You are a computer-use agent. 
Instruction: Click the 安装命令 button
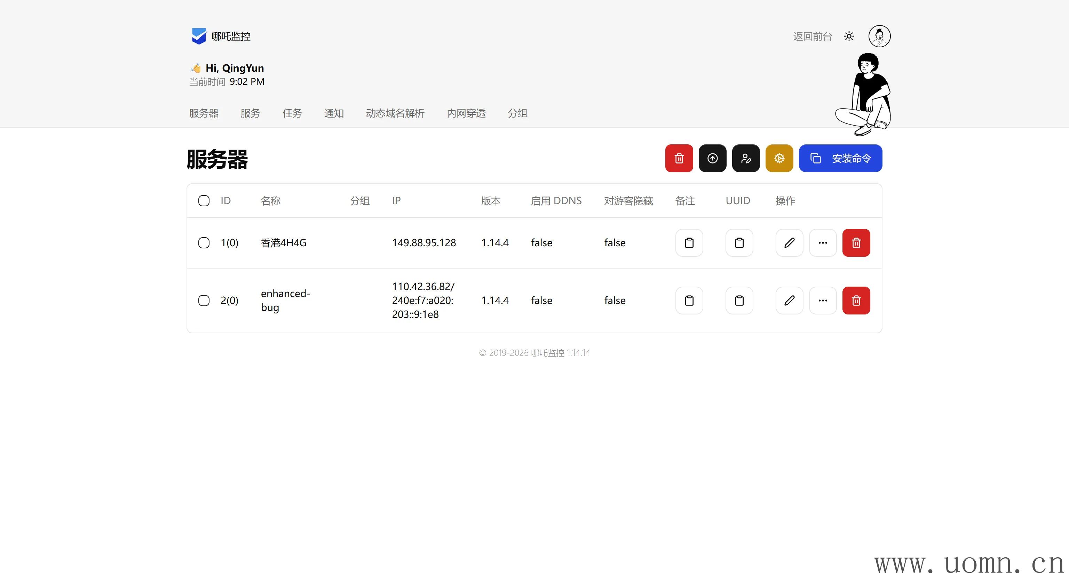[840, 158]
